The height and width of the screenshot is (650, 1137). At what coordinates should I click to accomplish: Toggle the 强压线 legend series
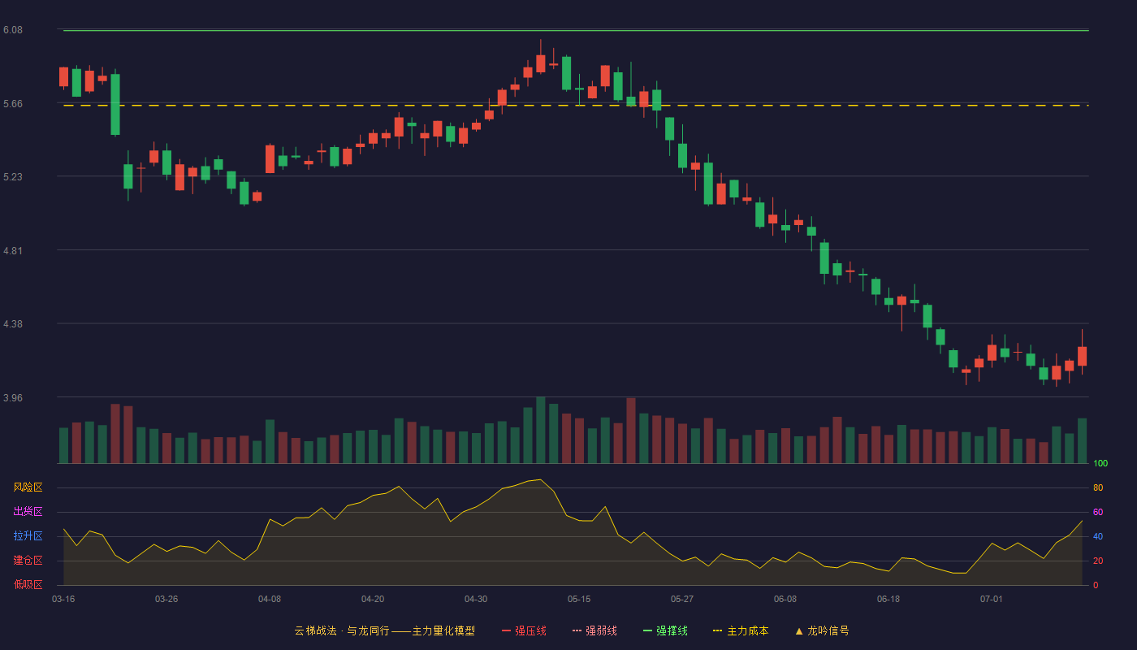click(524, 630)
